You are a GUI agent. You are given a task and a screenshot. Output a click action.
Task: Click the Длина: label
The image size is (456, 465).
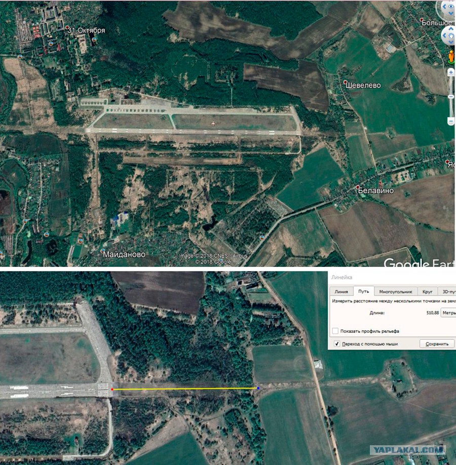pos(377,313)
